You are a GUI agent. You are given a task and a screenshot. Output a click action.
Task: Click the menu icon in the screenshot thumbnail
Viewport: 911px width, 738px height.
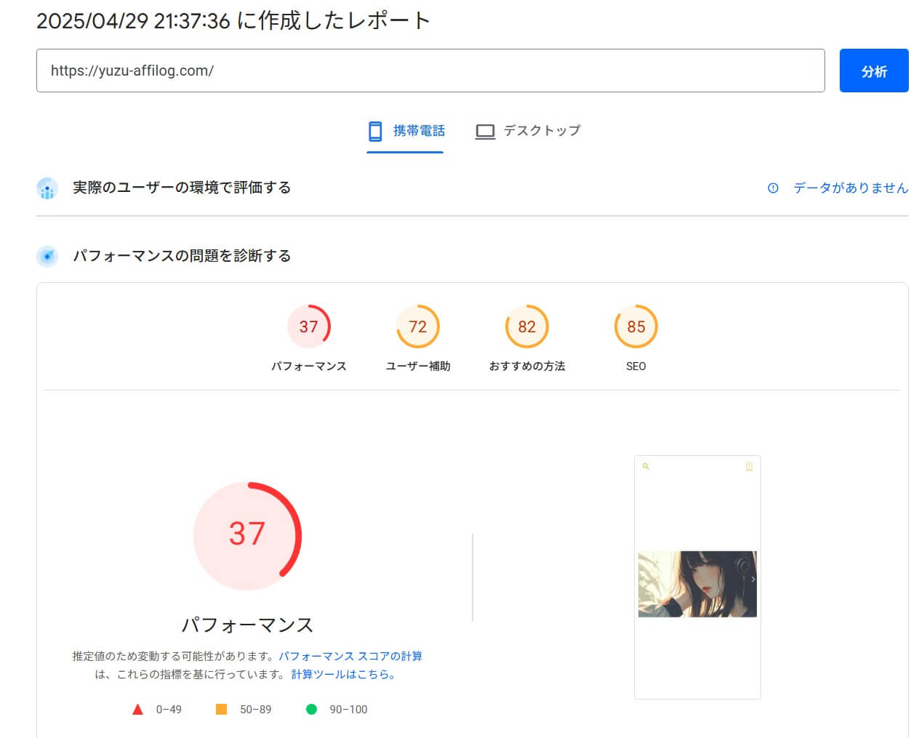749,466
